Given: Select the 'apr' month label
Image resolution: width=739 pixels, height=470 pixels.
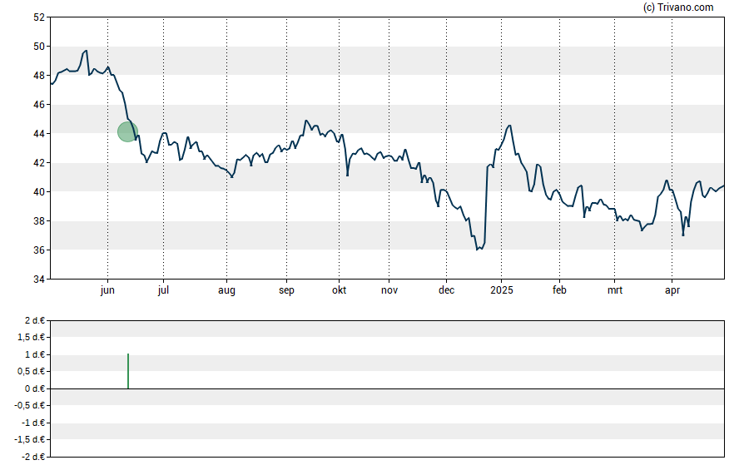Looking at the screenshot, I should tap(672, 290).
